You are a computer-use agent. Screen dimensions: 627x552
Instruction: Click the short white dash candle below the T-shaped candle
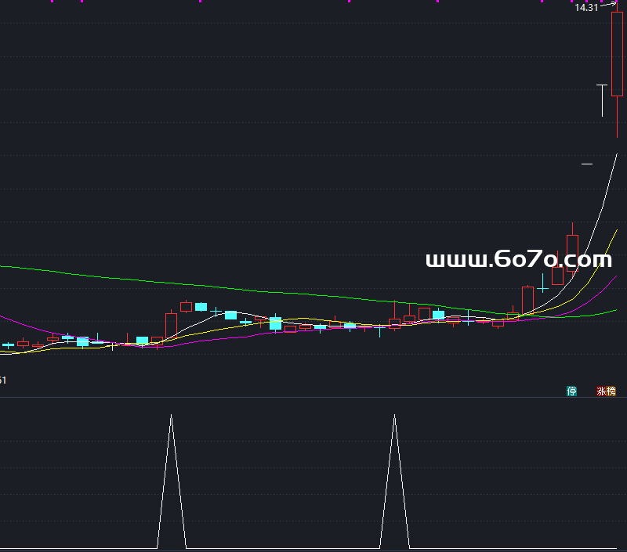pyautogui.click(x=586, y=164)
